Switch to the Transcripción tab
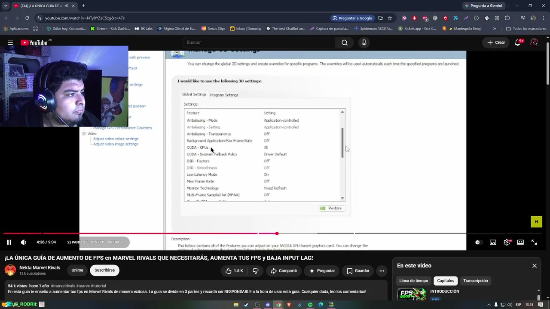Screen dimensions: 550x309 [476, 281]
